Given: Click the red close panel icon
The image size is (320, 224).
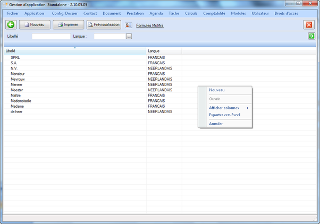Looking at the screenshot, I should pyautogui.click(x=309, y=25).
